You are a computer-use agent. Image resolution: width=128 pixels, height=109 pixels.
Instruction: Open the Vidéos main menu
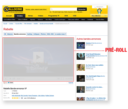click(40, 16)
